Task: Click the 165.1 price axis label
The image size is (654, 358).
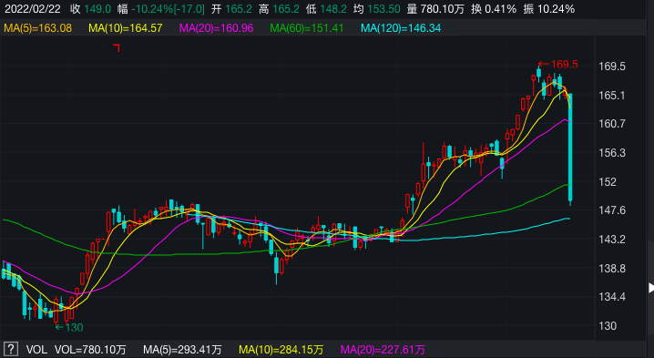Action: (612, 96)
